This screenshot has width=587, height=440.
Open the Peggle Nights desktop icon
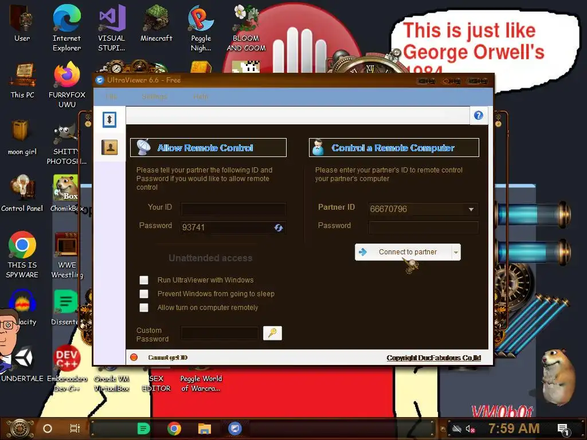pyautogui.click(x=201, y=27)
